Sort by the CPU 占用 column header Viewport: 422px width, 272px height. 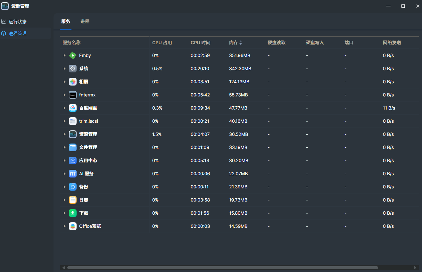pos(162,43)
